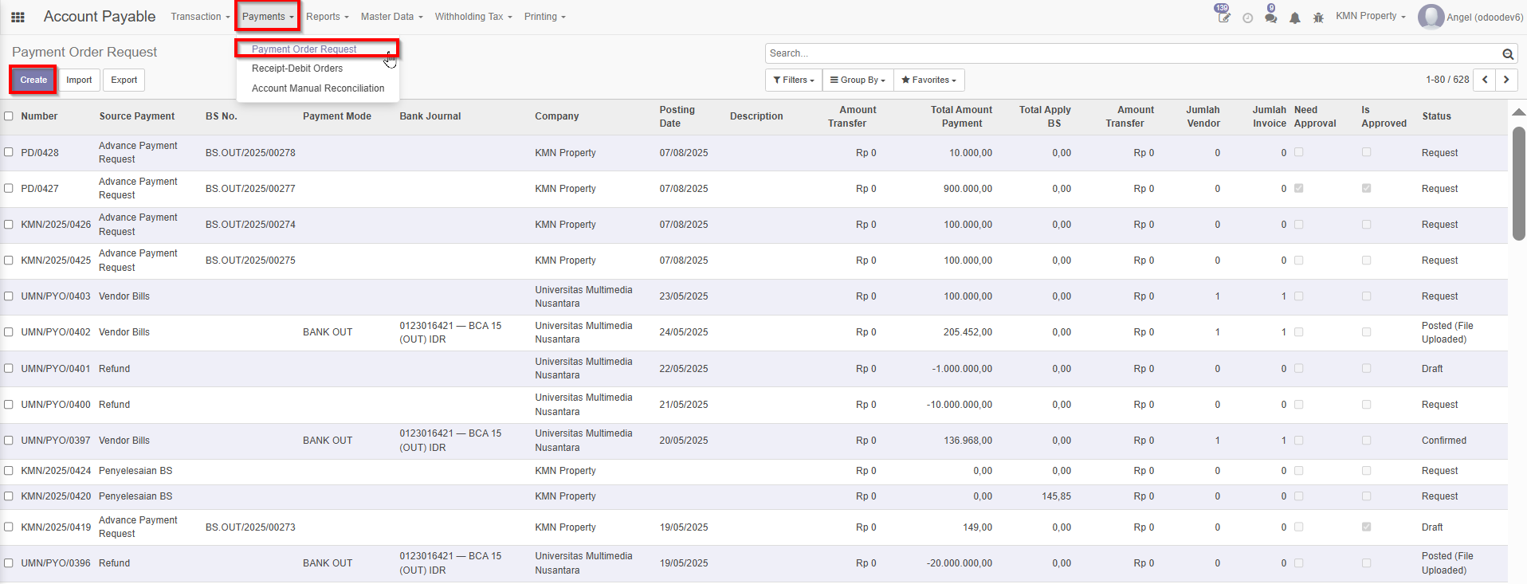The width and height of the screenshot is (1527, 584).
Task: Open the Reports dropdown menu
Action: 328,17
